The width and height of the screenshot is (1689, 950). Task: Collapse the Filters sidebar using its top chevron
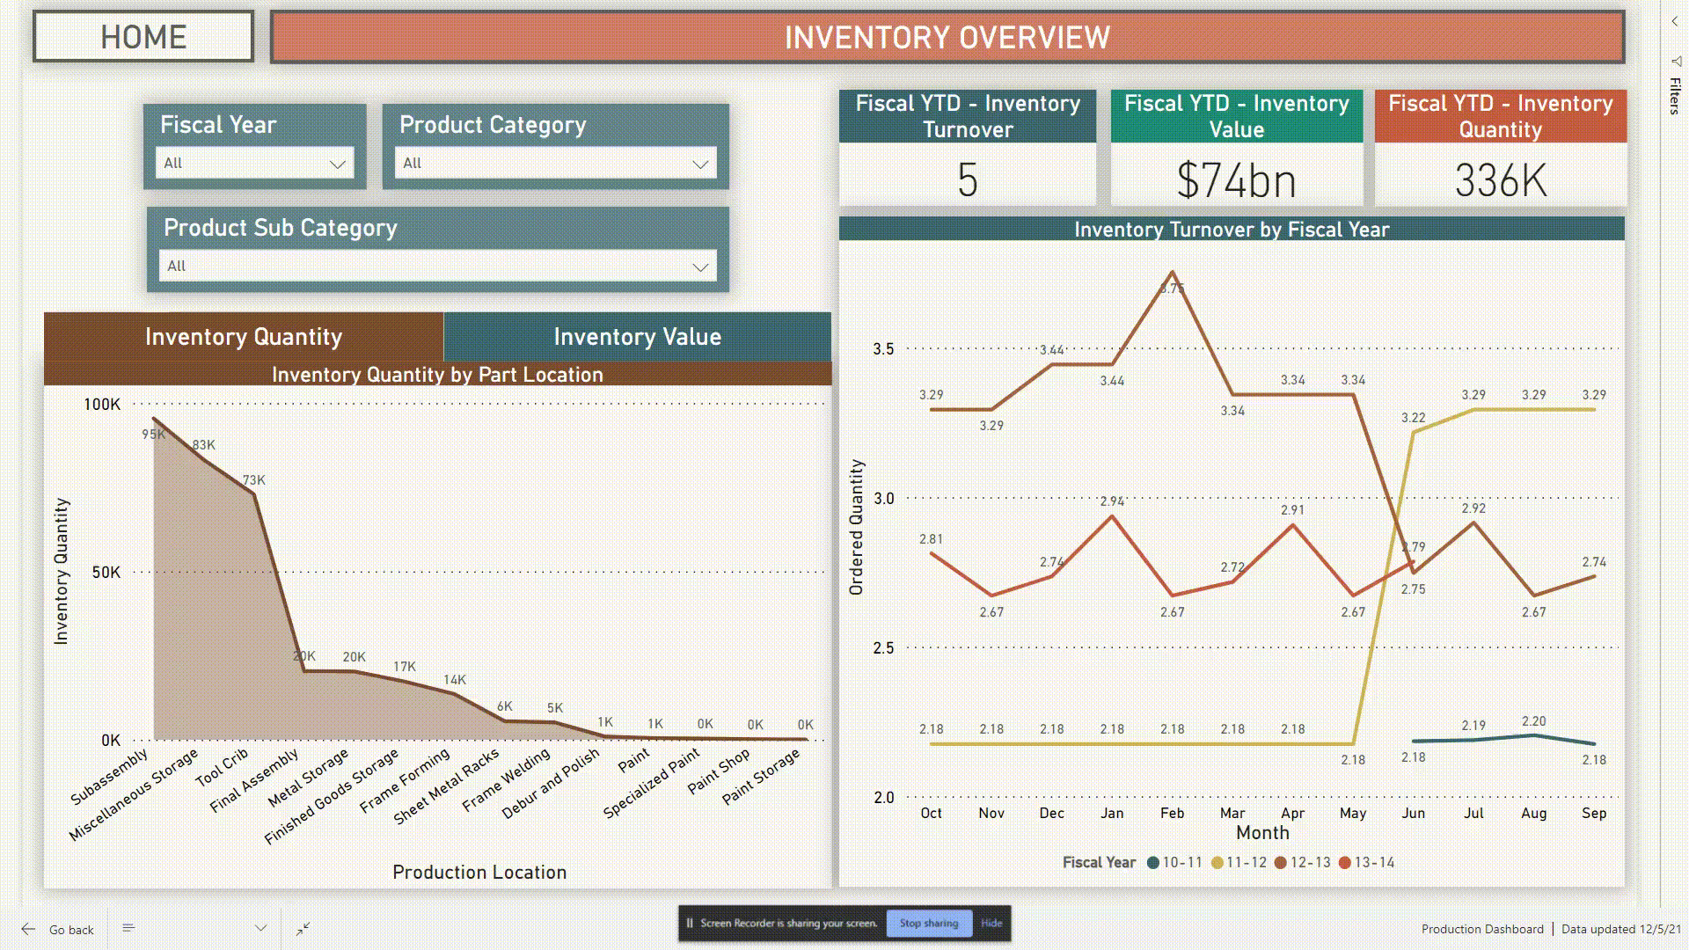tap(1671, 22)
